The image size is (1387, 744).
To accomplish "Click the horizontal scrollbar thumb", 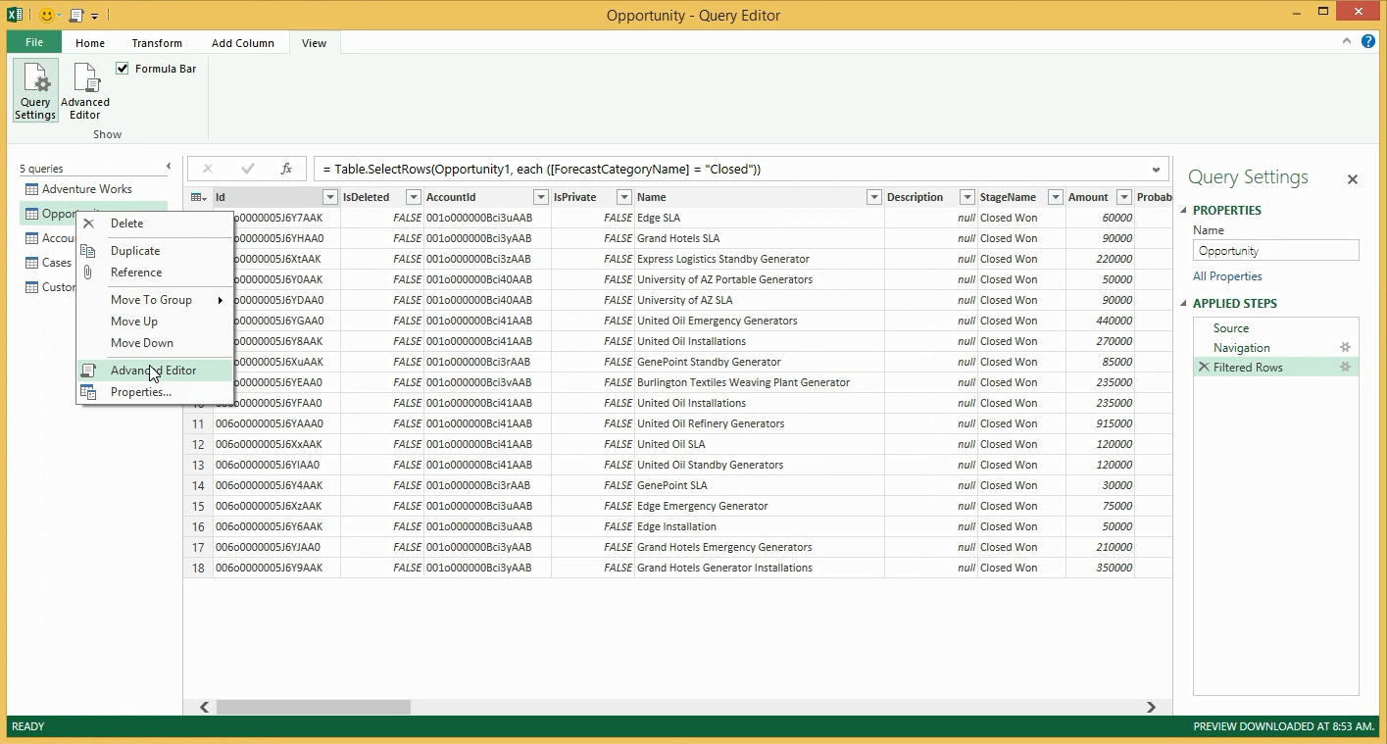I will pyautogui.click(x=313, y=707).
